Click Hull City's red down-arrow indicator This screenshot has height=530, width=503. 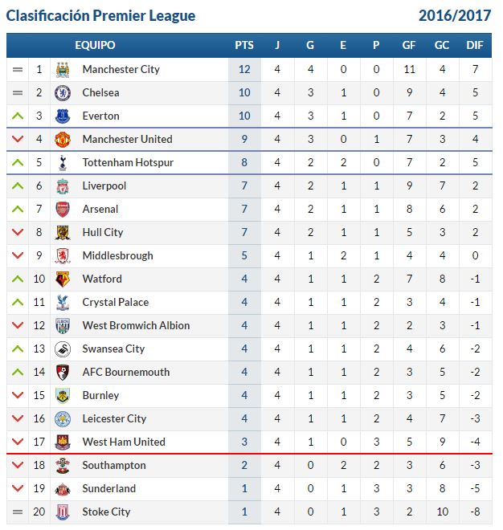(18, 232)
